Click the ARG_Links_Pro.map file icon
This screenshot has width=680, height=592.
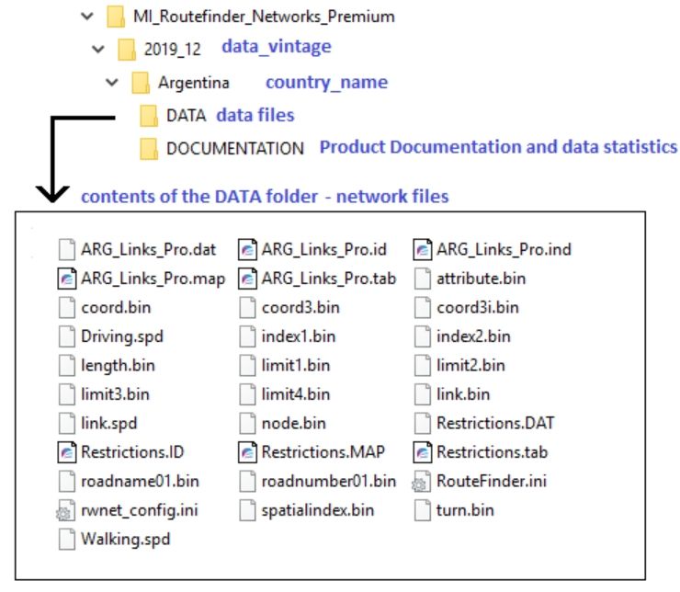click(x=67, y=279)
